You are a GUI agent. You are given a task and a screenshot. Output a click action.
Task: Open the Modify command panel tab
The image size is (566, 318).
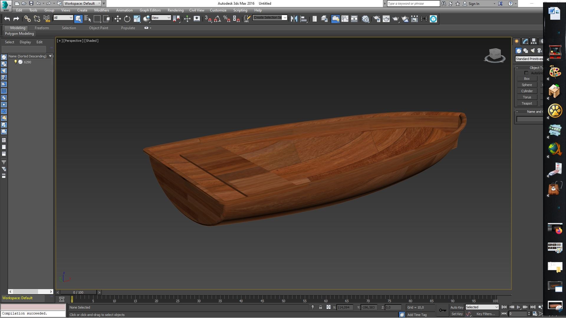(x=525, y=41)
